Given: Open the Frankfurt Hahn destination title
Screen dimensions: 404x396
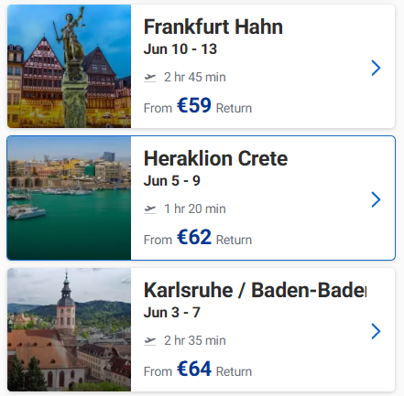Looking at the screenshot, I should click(x=213, y=27).
